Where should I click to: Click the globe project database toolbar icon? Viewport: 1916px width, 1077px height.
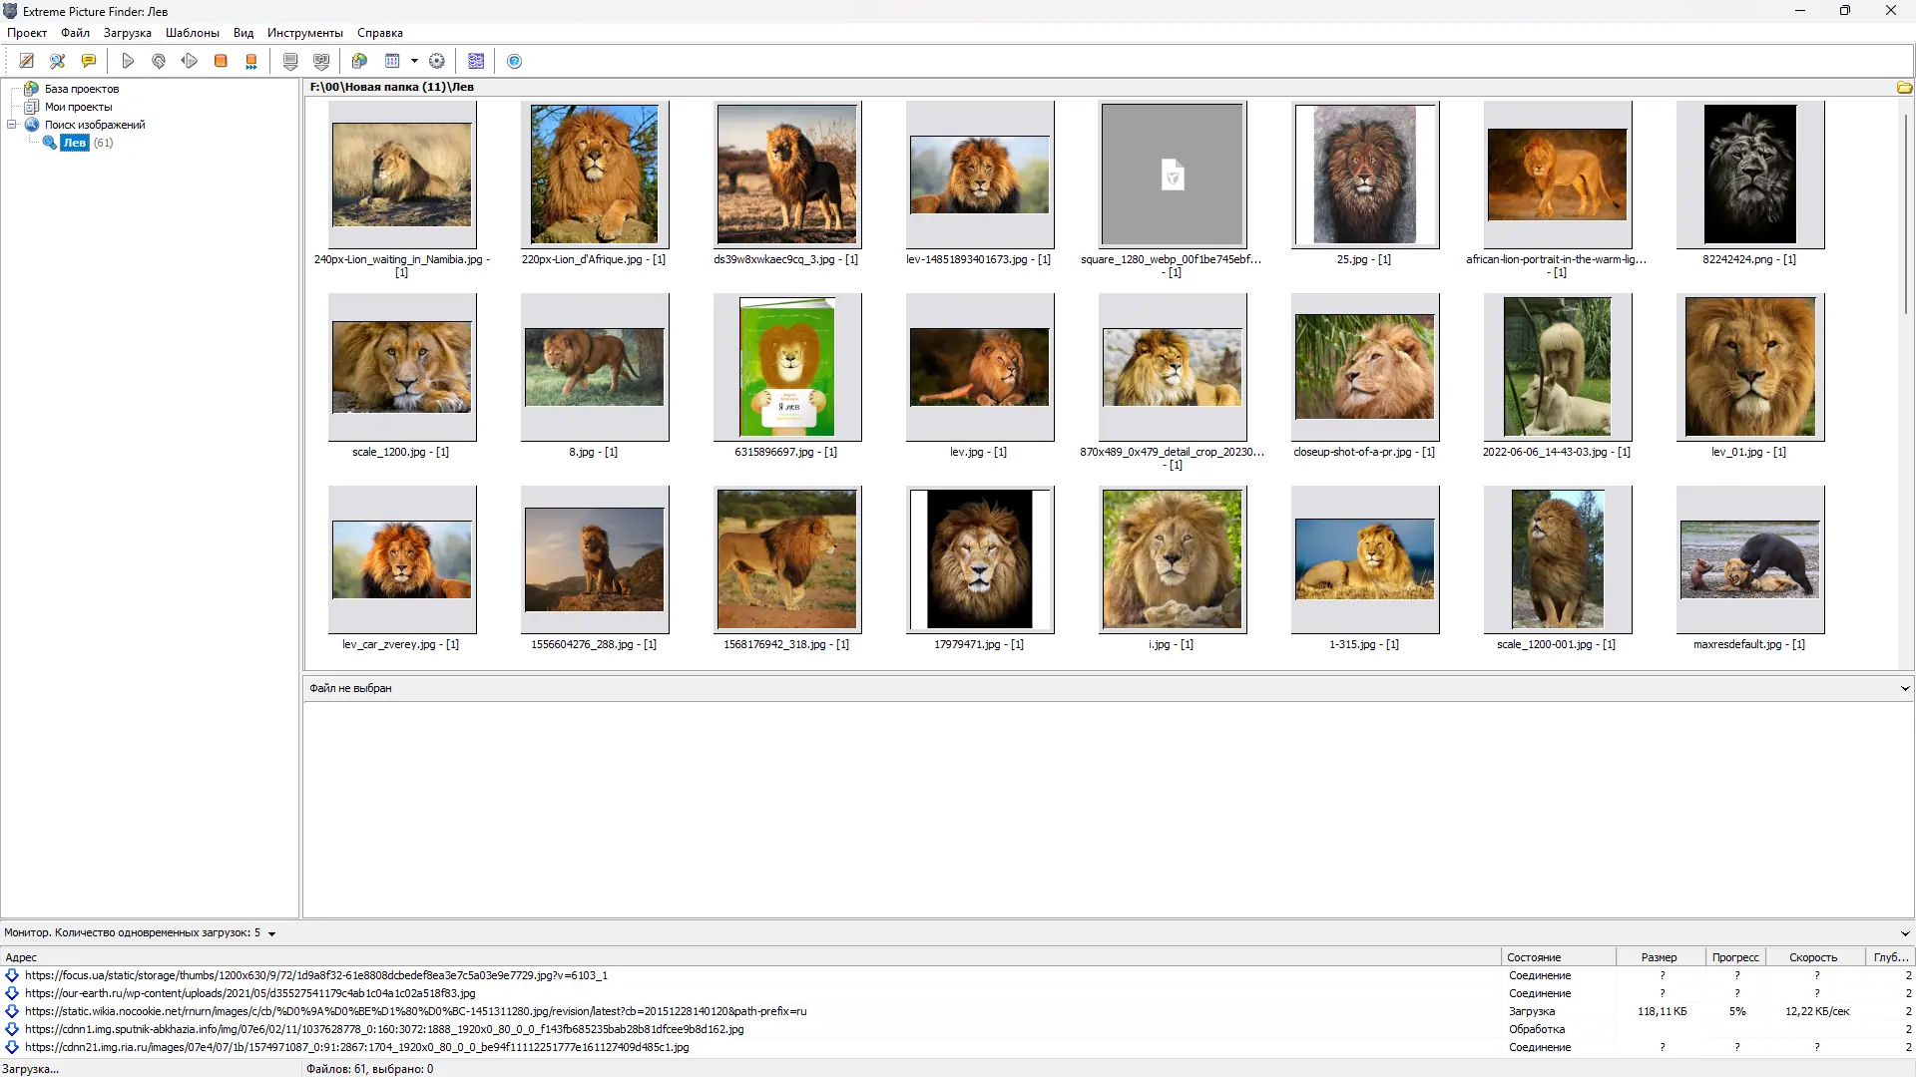point(359,61)
